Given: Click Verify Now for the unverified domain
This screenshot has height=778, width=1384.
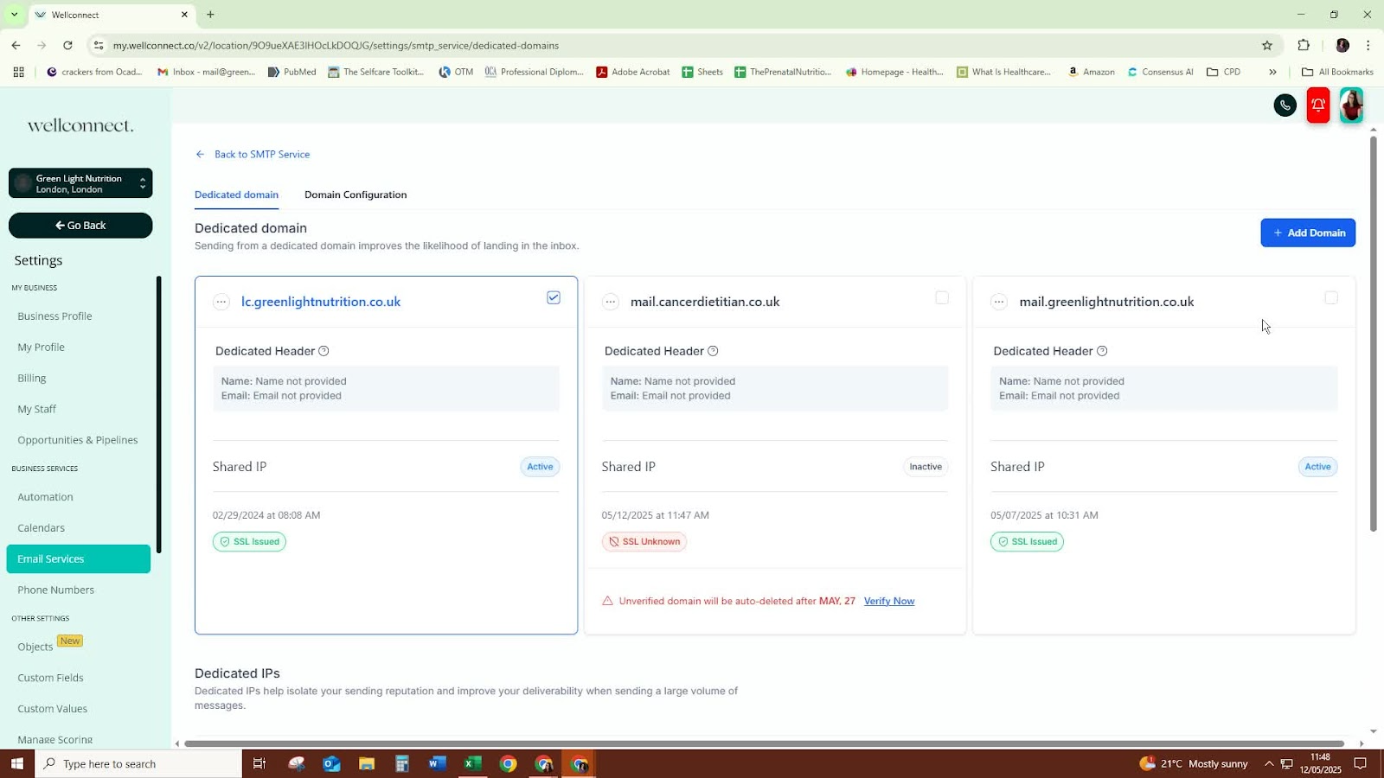Looking at the screenshot, I should [889, 601].
